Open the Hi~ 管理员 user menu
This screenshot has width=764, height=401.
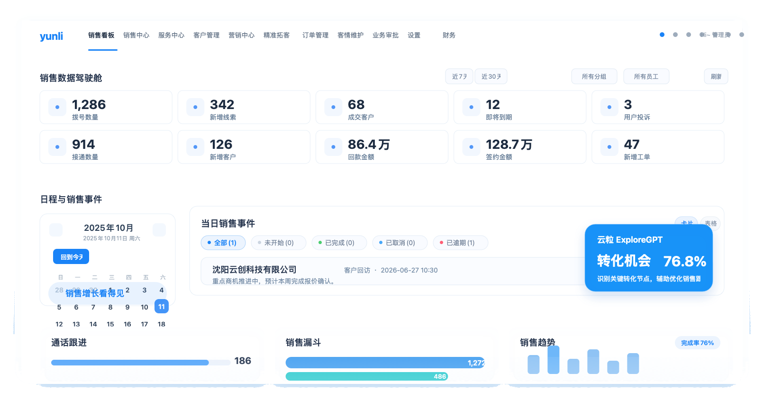point(716,35)
